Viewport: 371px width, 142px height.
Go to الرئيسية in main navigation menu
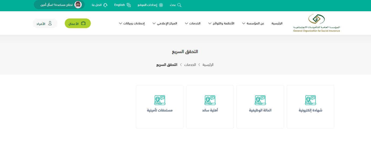point(277,24)
